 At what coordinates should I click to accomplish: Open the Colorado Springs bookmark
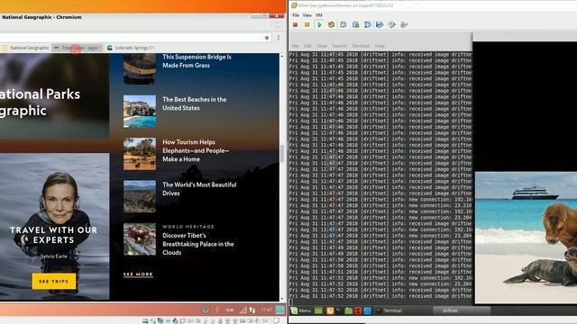(x=130, y=48)
